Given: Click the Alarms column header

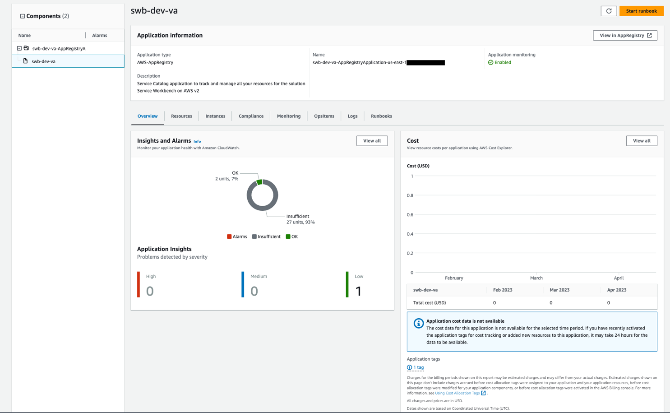Looking at the screenshot, I should pos(99,35).
